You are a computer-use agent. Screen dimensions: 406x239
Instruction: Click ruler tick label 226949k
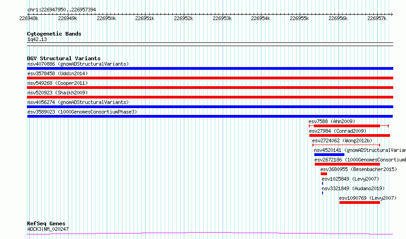[68, 18]
